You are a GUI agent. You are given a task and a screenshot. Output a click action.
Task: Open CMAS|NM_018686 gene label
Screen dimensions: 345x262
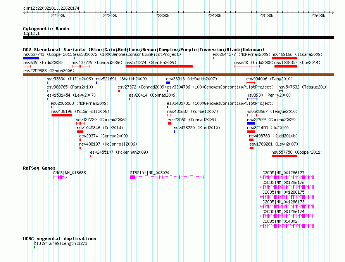[69, 173]
